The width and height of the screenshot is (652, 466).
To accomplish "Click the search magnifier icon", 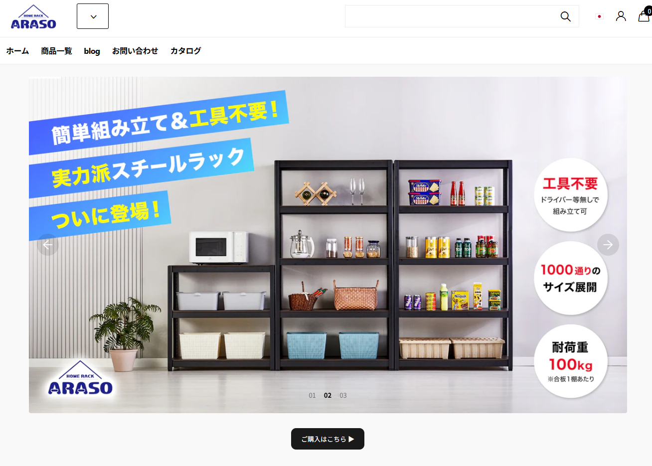I will click(565, 16).
